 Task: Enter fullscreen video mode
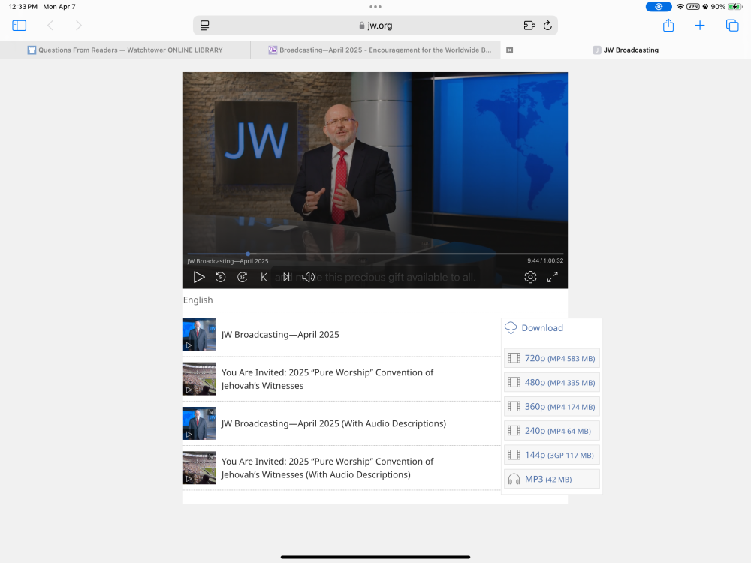[x=552, y=277]
